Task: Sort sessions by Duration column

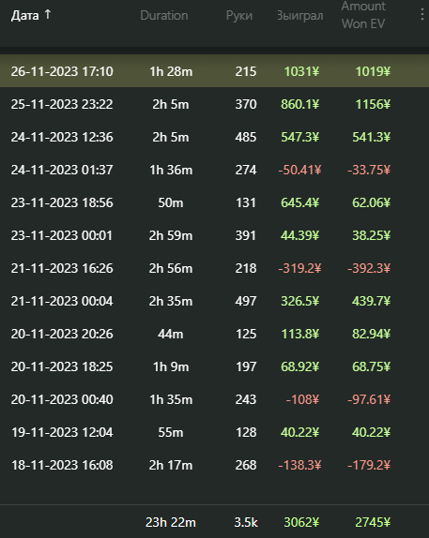Action: (164, 15)
